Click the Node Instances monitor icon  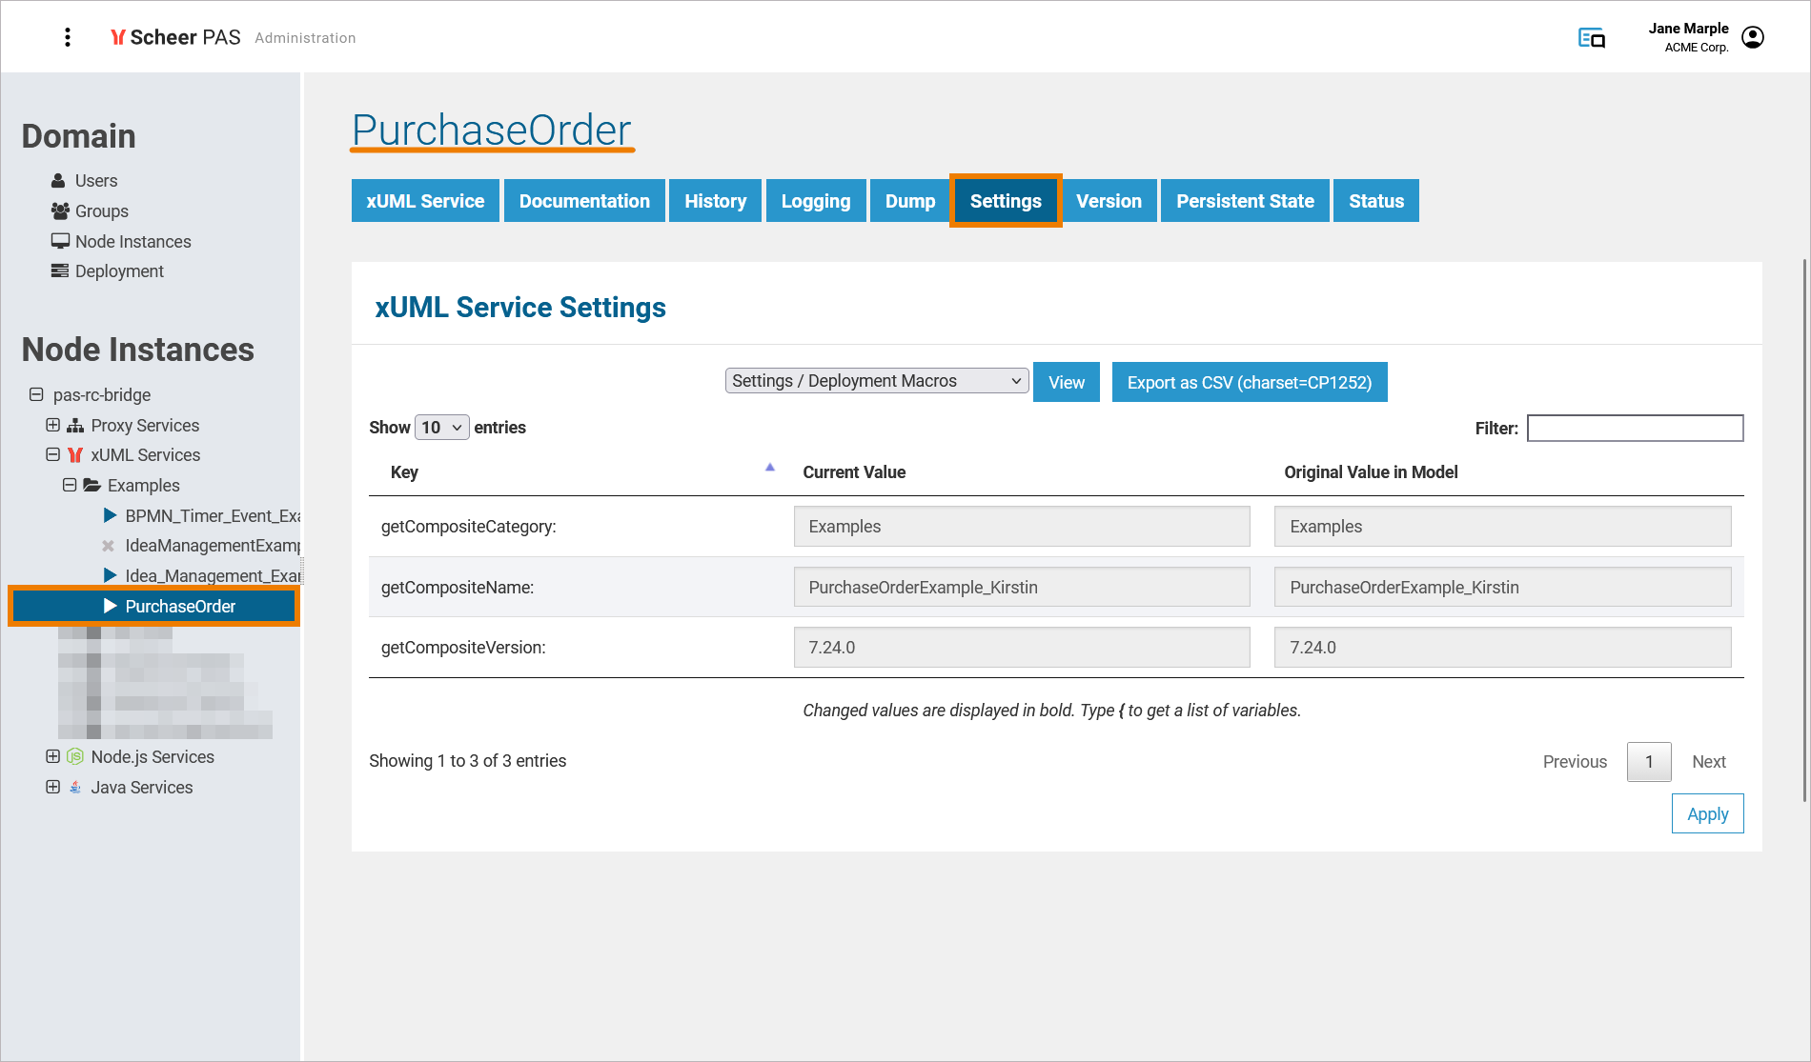[x=60, y=242]
